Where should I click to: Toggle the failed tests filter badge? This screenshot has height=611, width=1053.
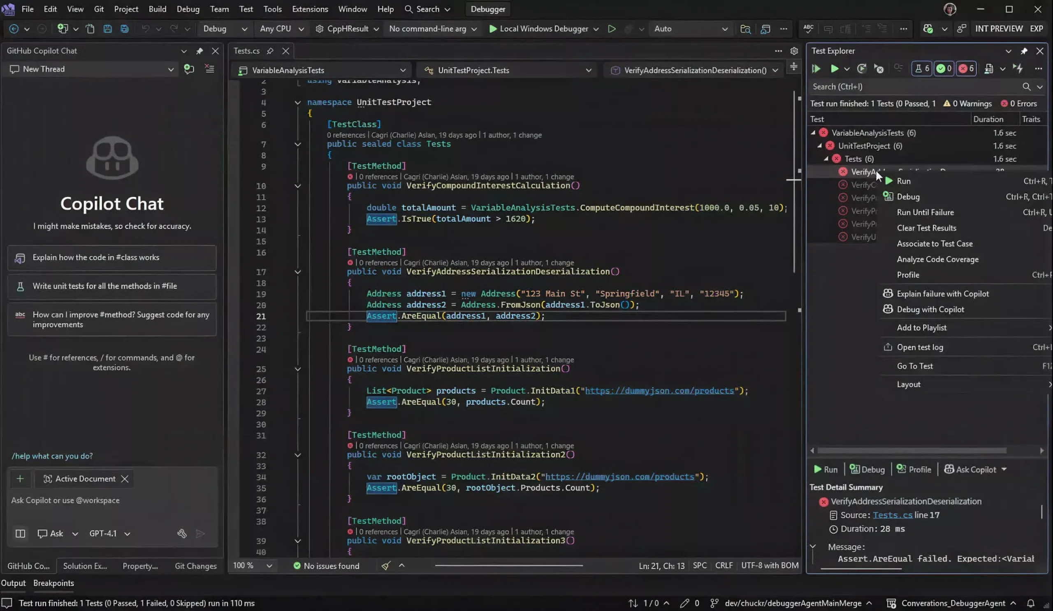click(x=966, y=69)
